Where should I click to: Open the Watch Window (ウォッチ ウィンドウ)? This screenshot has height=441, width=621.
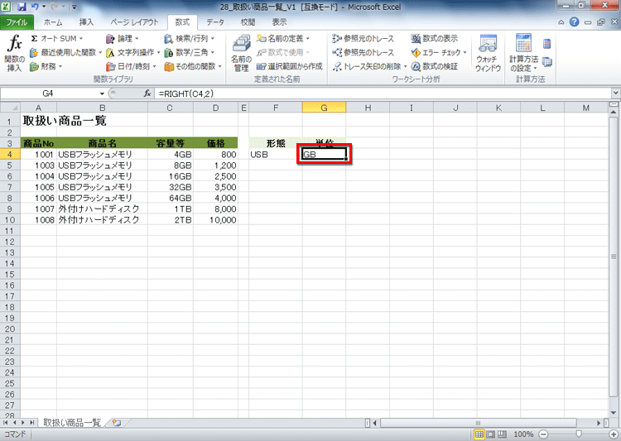[488, 53]
